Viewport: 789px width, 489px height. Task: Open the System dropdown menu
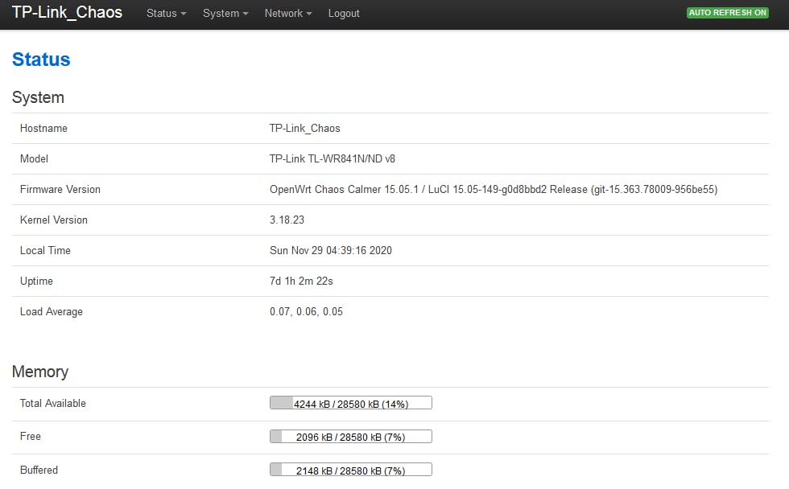click(x=225, y=14)
